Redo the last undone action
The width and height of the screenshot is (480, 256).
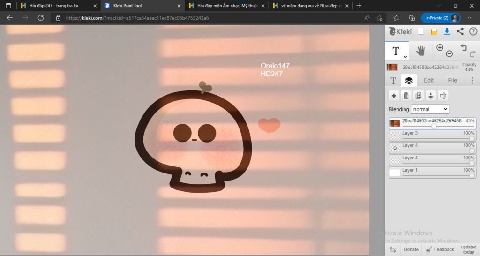tap(472, 54)
